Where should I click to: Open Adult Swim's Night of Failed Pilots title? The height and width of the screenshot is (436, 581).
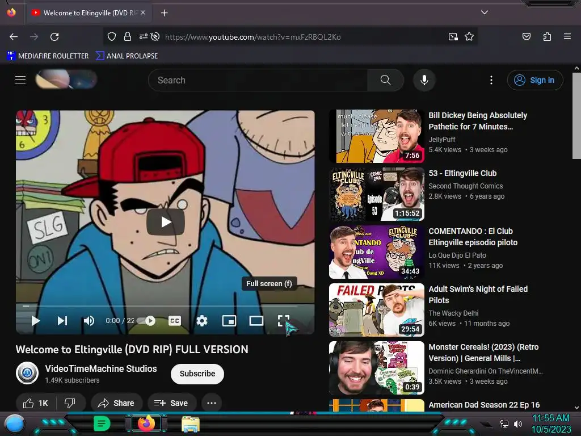478,295
